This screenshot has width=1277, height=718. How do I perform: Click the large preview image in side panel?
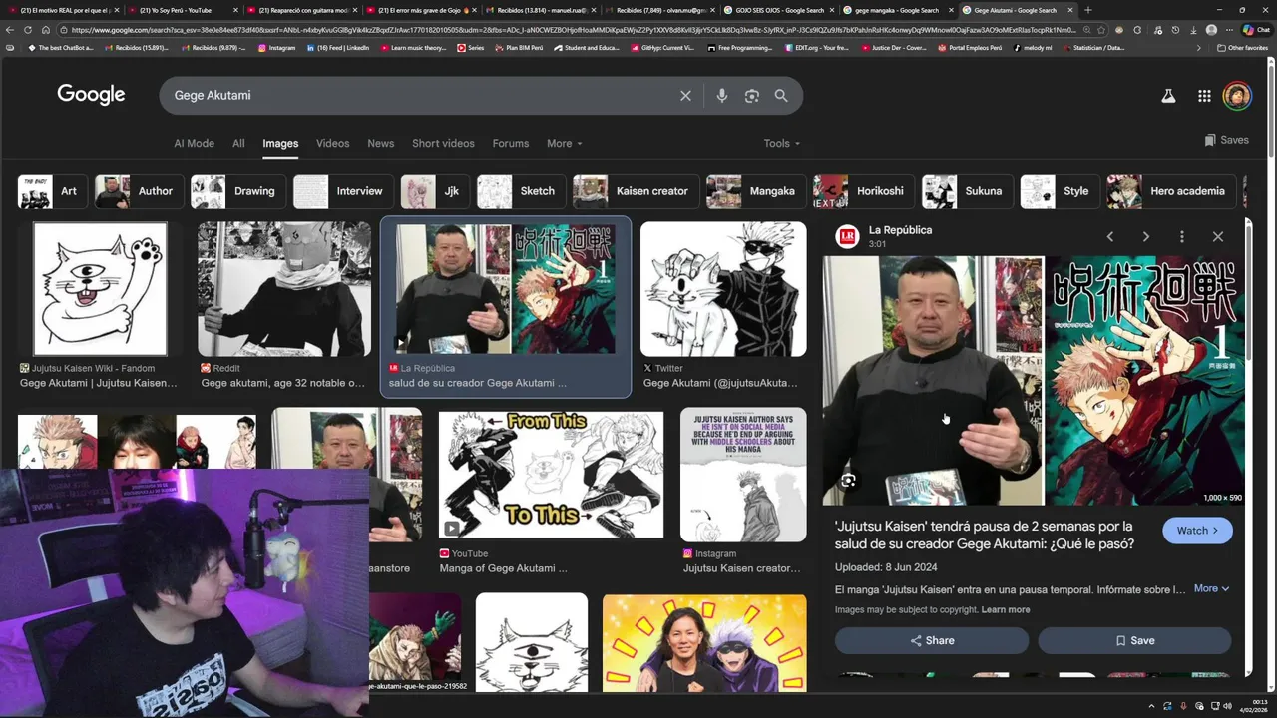tap(1034, 380)
